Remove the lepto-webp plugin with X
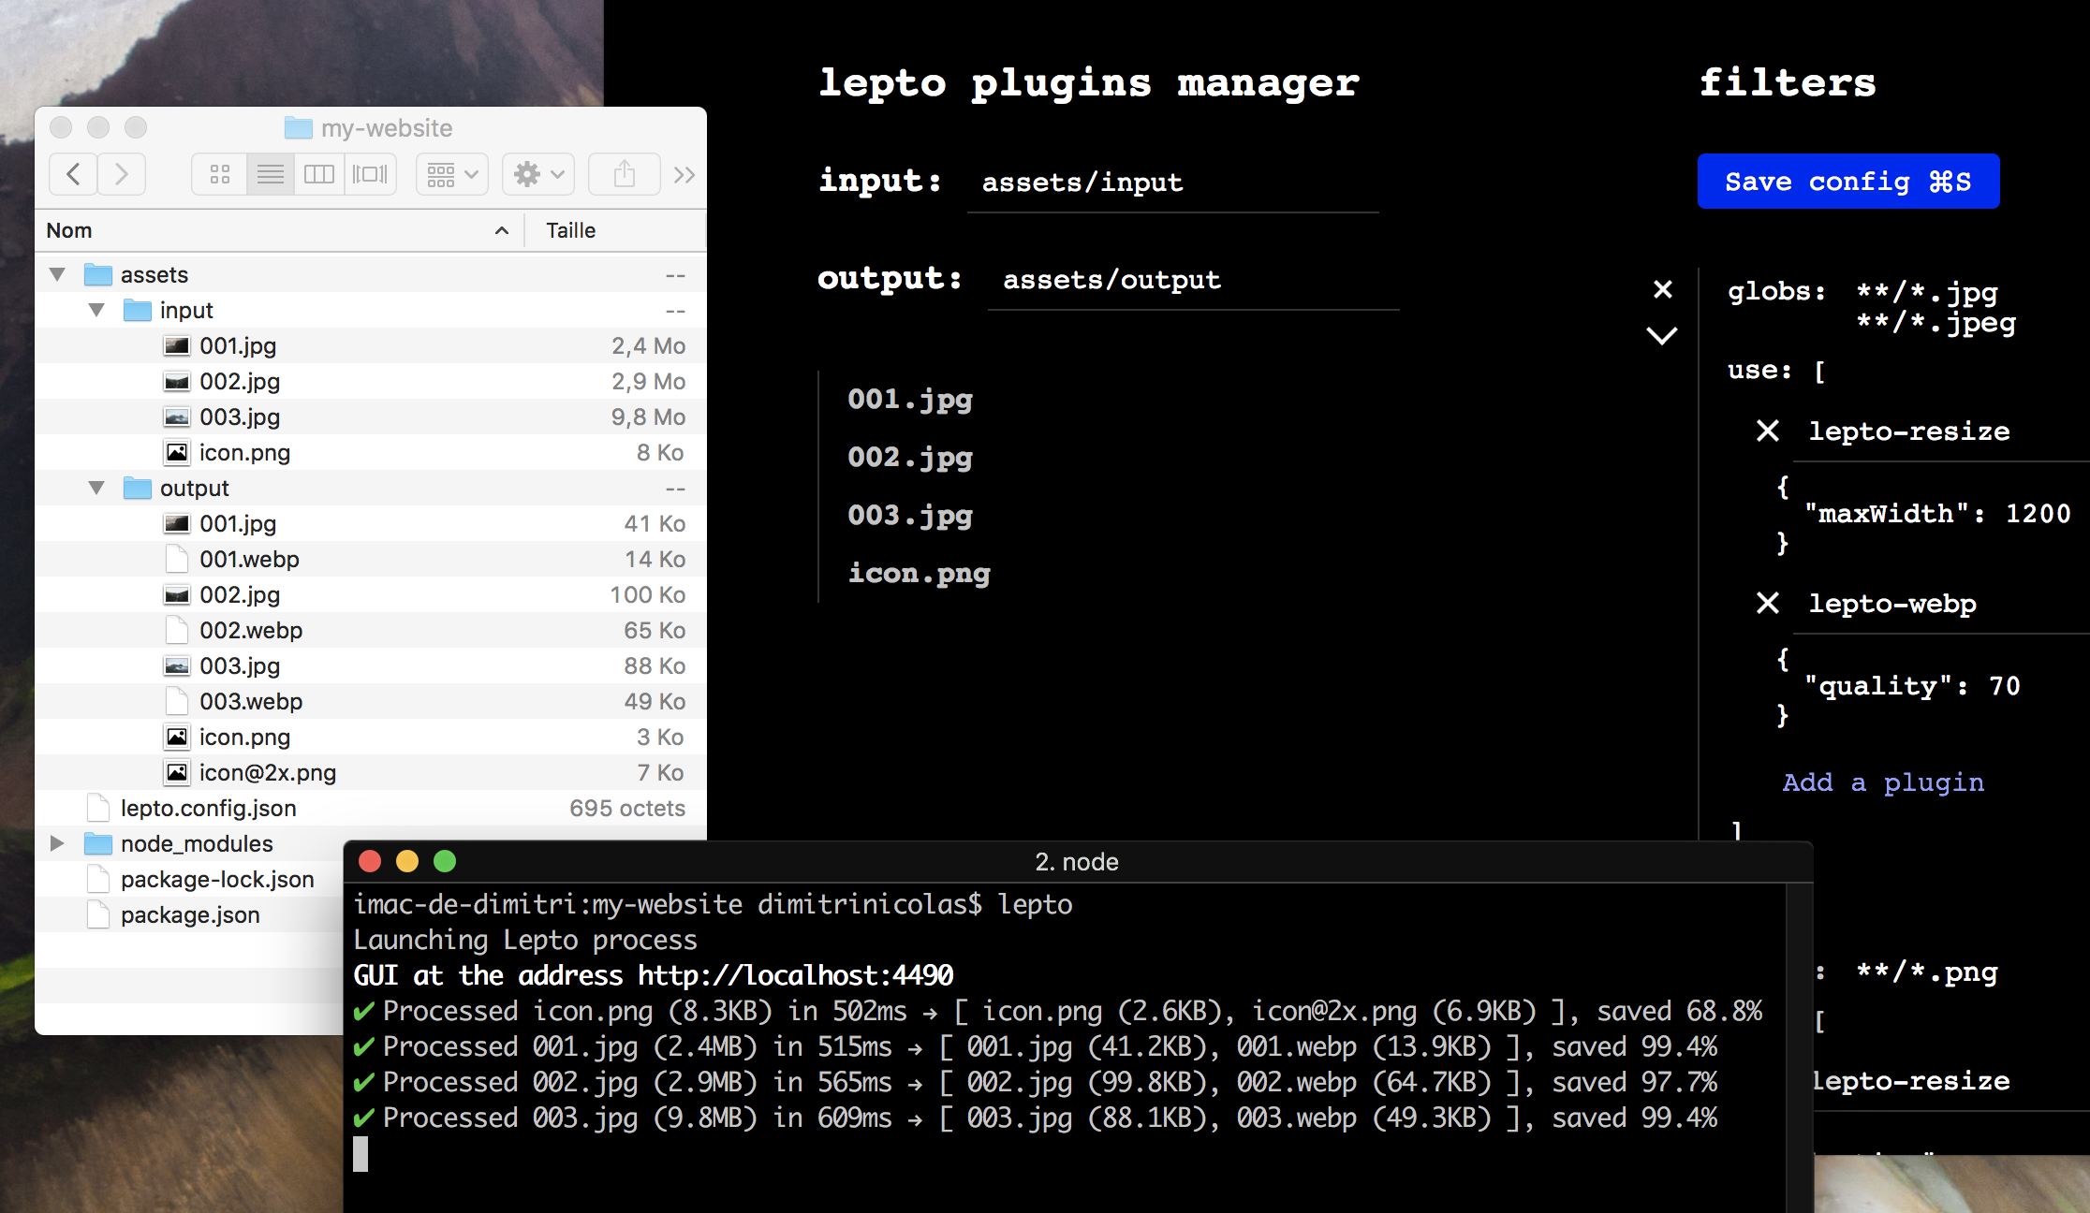 click(x=1767, y=603)
